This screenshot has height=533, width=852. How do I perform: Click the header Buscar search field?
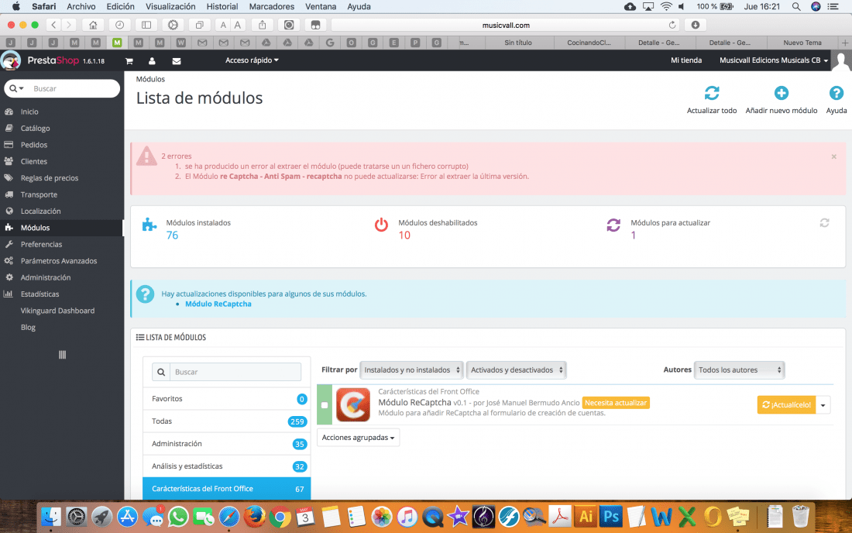click(x=74, y=88)
